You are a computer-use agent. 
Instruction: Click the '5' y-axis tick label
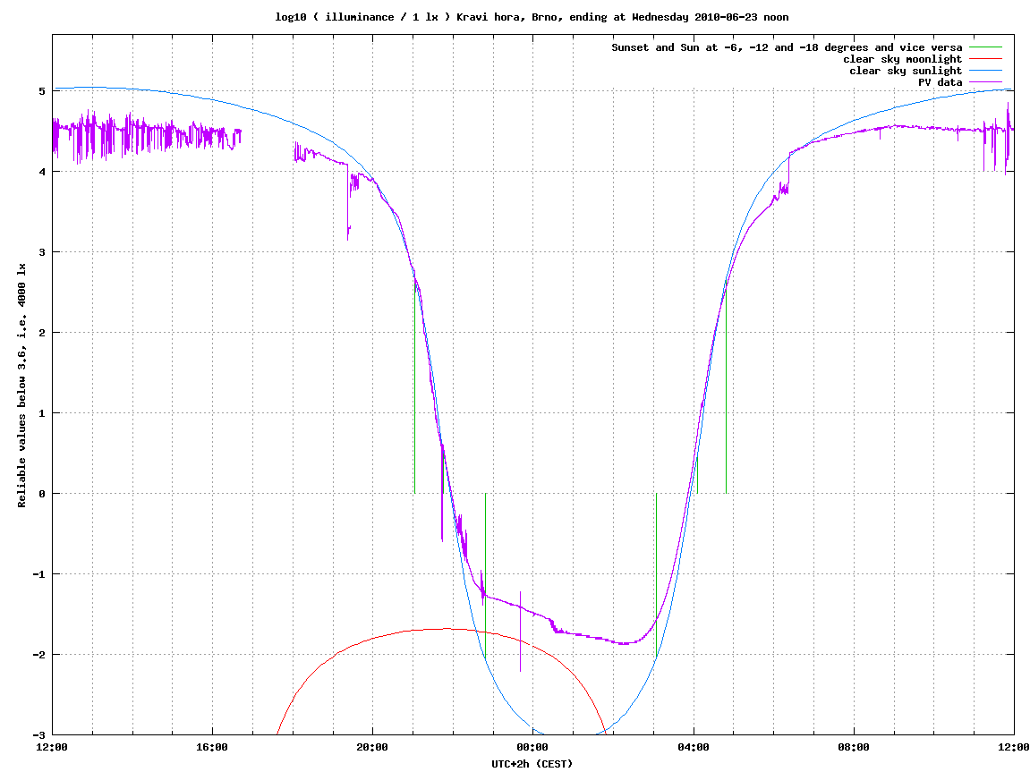pyautogui.click(x=42, y=91)
